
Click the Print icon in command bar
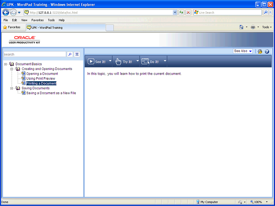point(253,27)
